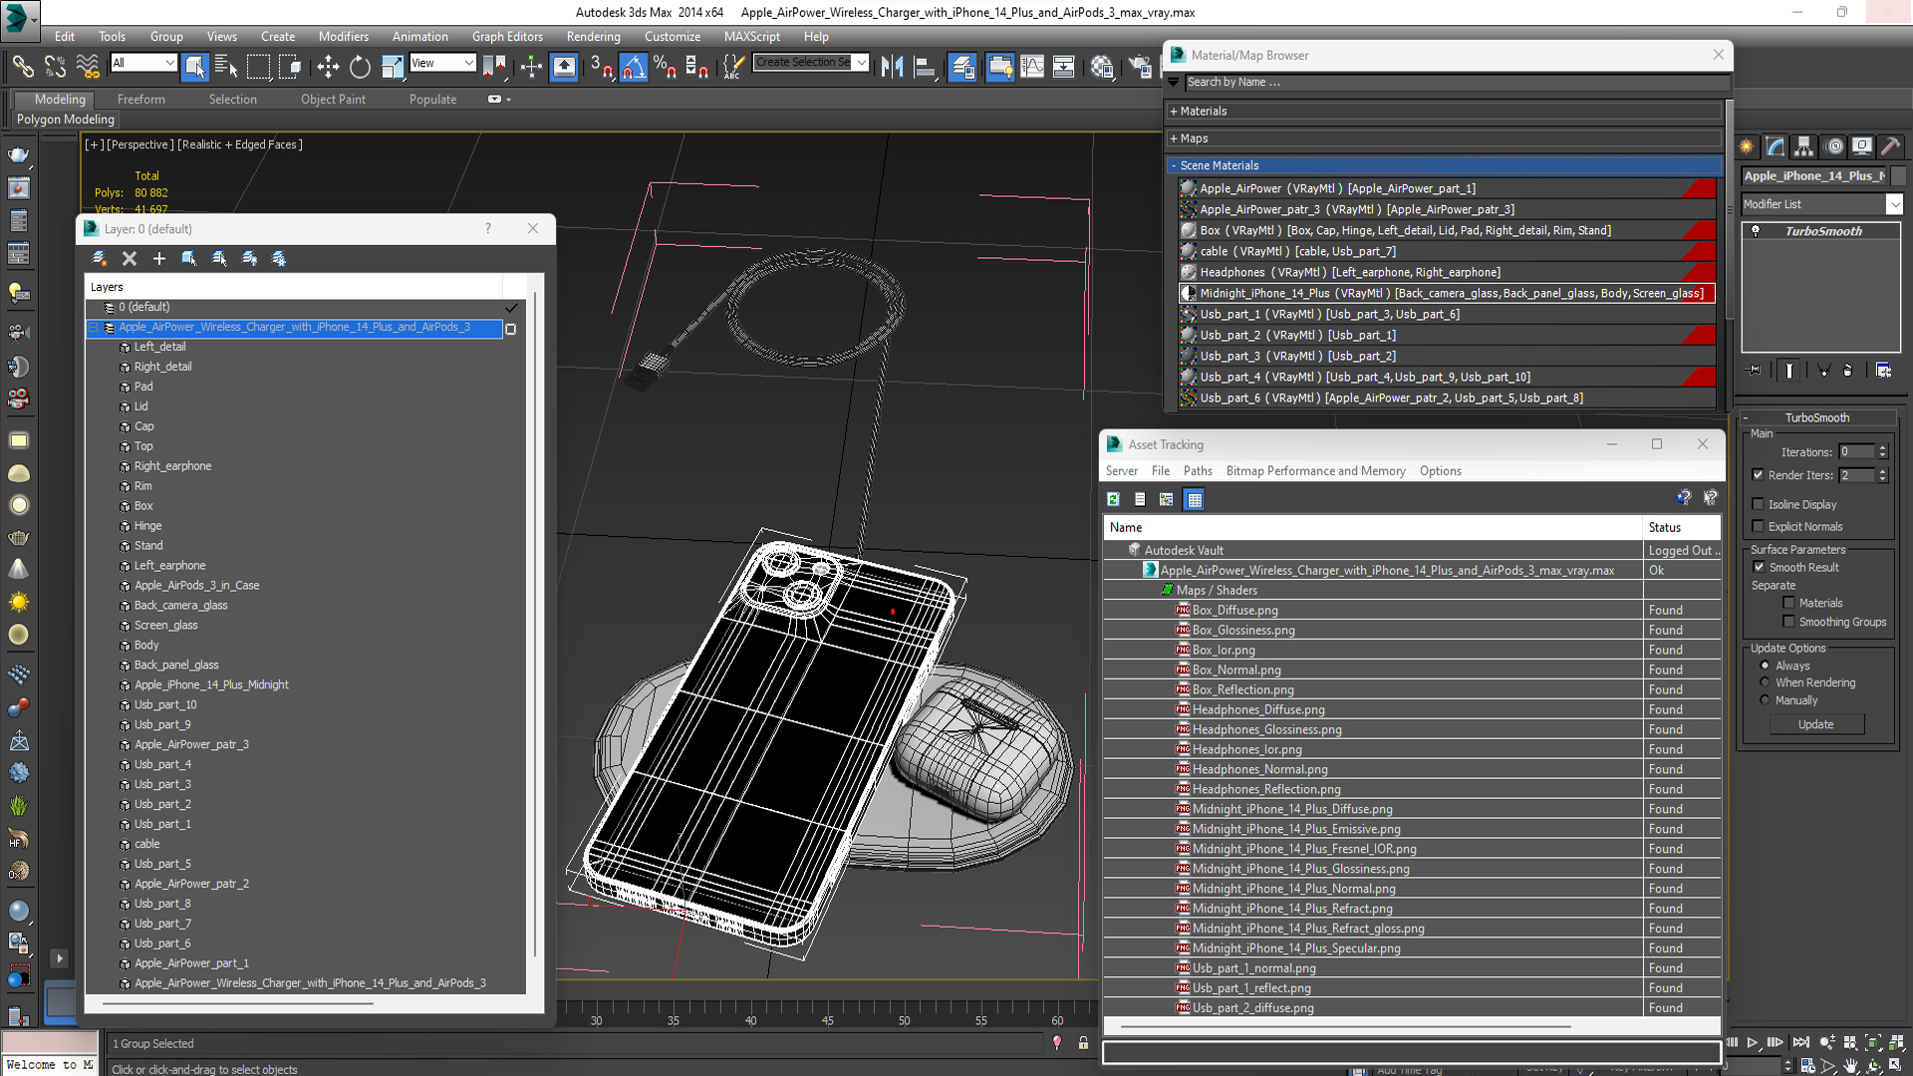The height and width of the screenshot is (1076, 1913).
Task: Open the Curve Editor from the toolbar
Action: pyautogui.click(x=1032, y=67)
